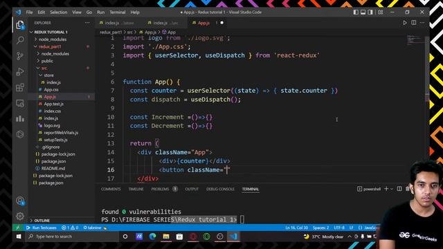
Task: Open the Windows Start menu
Action: 19,237
